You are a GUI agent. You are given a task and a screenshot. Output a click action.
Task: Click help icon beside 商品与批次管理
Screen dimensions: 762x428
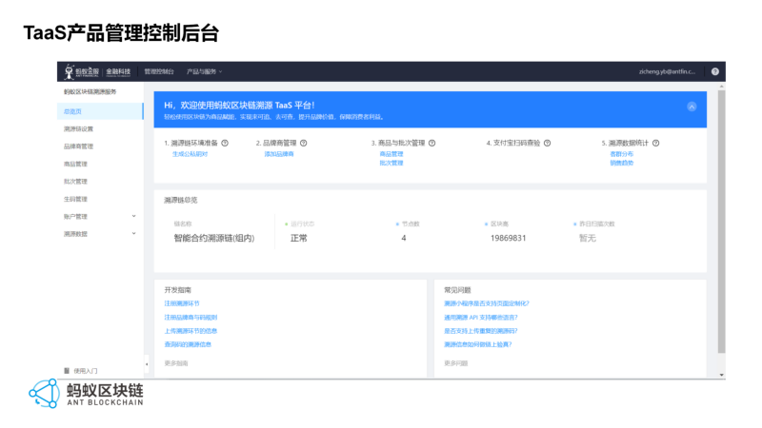tap(432, 144)
